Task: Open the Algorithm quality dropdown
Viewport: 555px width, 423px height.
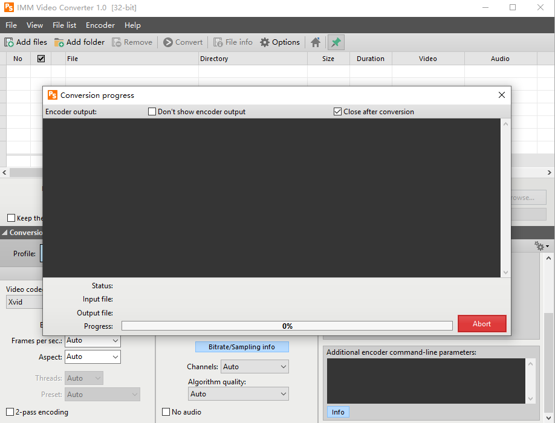Action: (x=238, y=394)
